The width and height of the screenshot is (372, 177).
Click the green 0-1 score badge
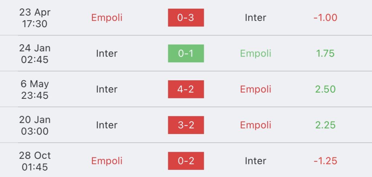tap(186, 54)
